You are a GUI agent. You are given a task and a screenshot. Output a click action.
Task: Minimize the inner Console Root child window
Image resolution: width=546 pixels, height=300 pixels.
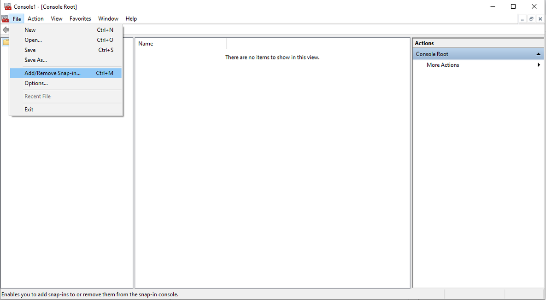coord(523,19)
